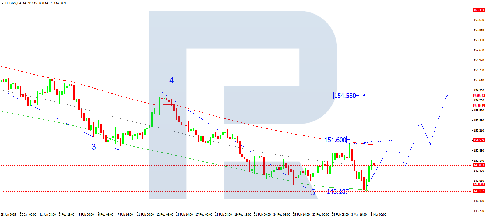This screenshot has height=218, width=486.
Task: Click the 156.290 price axis value
Action: coord(479,70)
